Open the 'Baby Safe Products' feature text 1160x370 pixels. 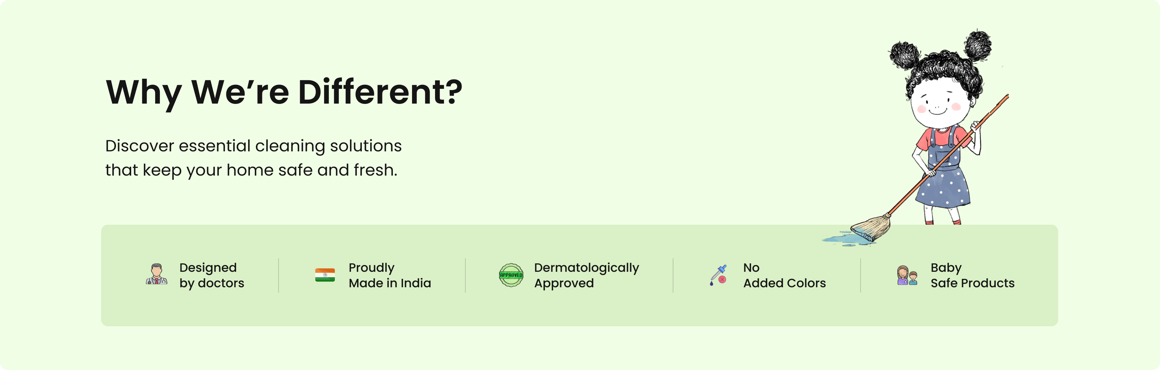pos(972,275)
